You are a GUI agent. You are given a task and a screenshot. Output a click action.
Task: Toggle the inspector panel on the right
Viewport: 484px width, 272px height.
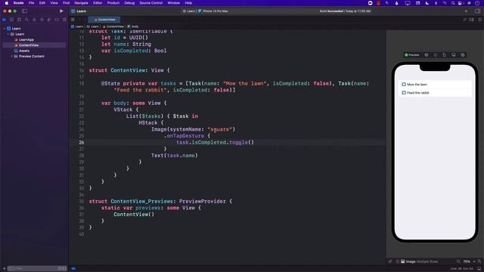477,11
